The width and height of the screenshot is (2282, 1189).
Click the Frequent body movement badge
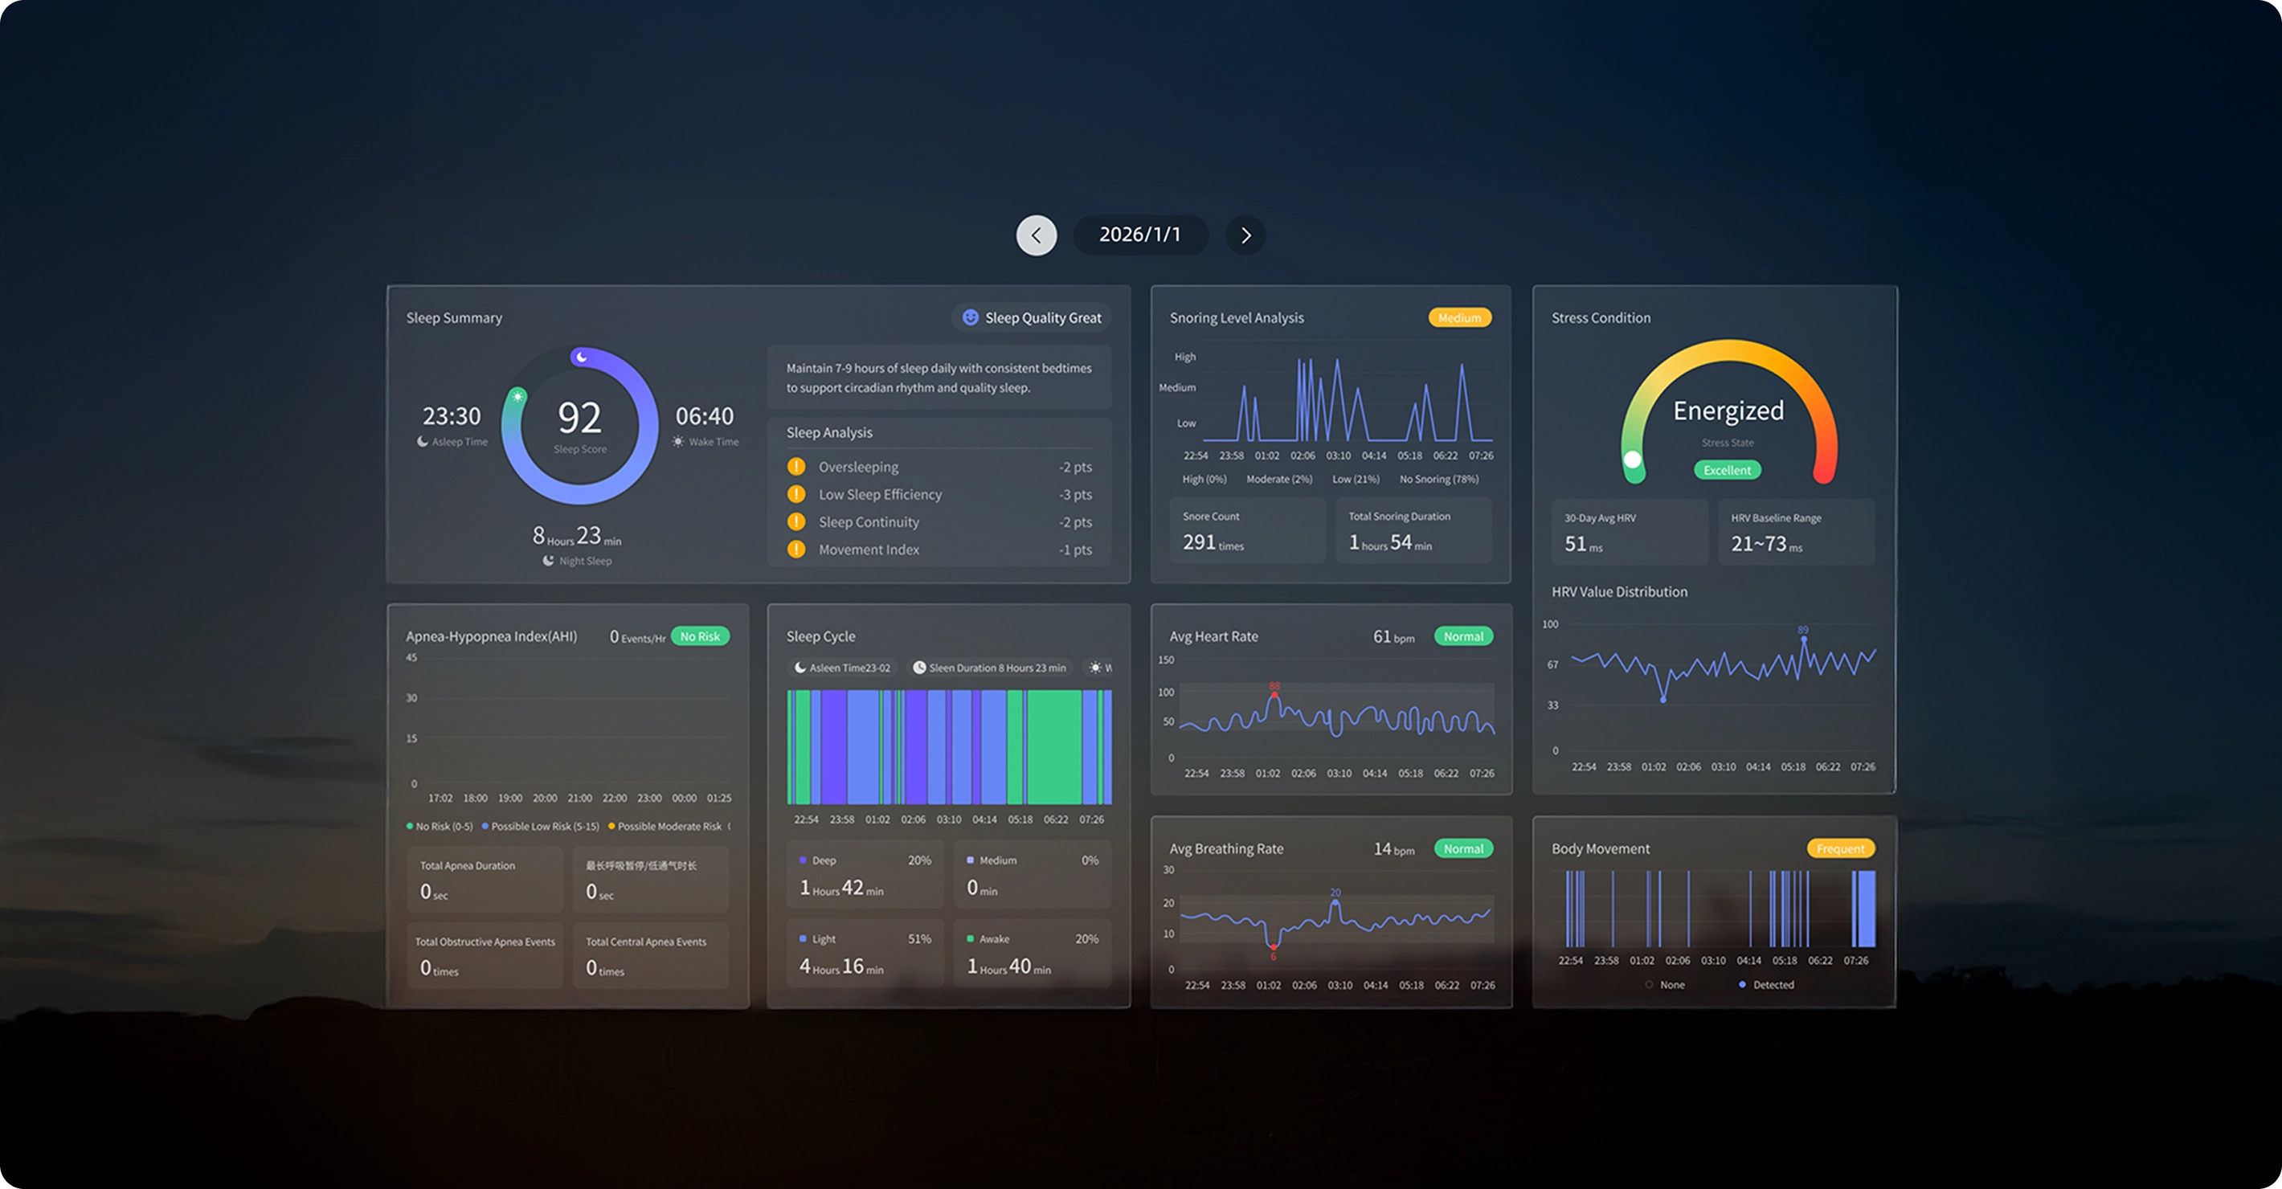point(1840,849)
